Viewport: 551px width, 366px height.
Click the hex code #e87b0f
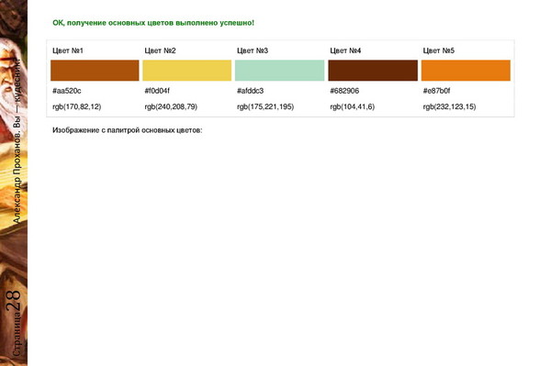point(436,91)
